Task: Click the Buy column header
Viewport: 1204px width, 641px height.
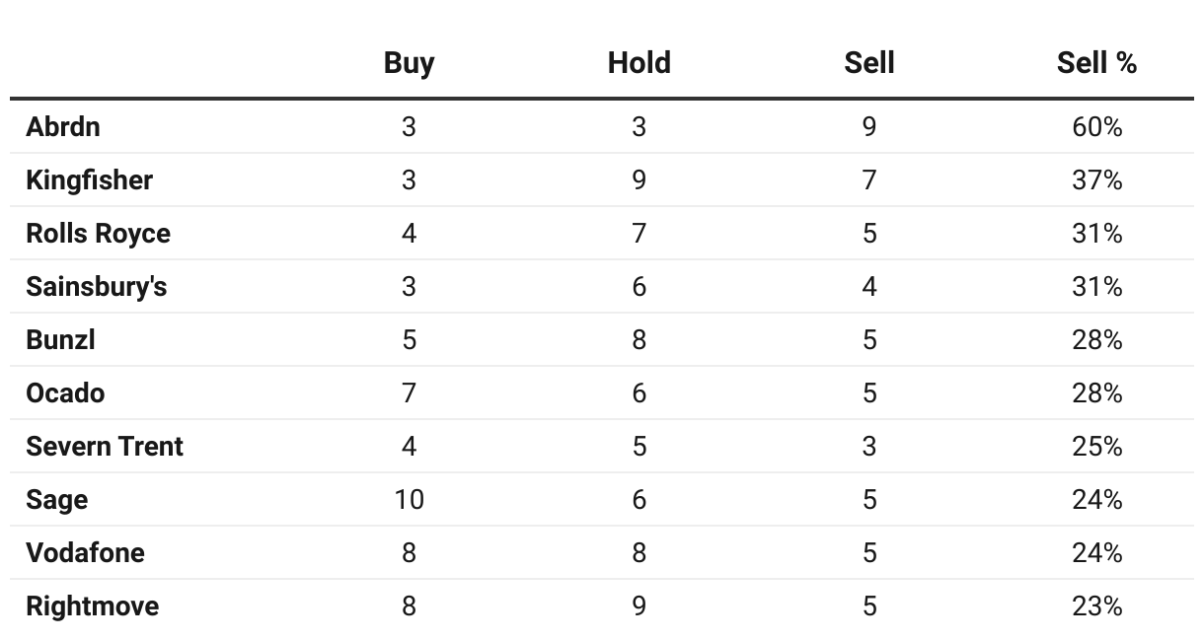Action: click(x=409, y=63)
